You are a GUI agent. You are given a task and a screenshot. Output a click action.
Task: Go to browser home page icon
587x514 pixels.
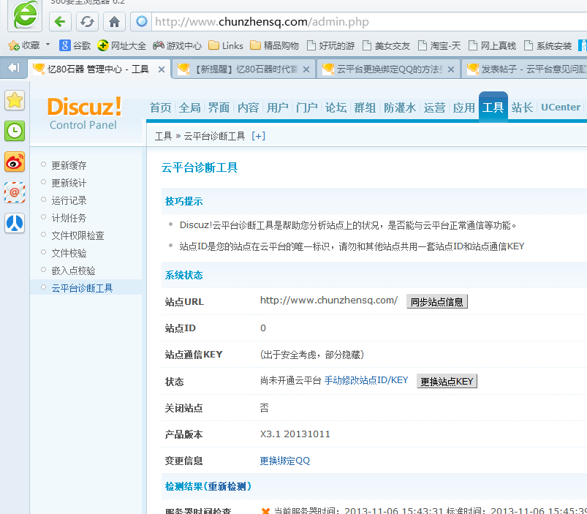point(114,22)
